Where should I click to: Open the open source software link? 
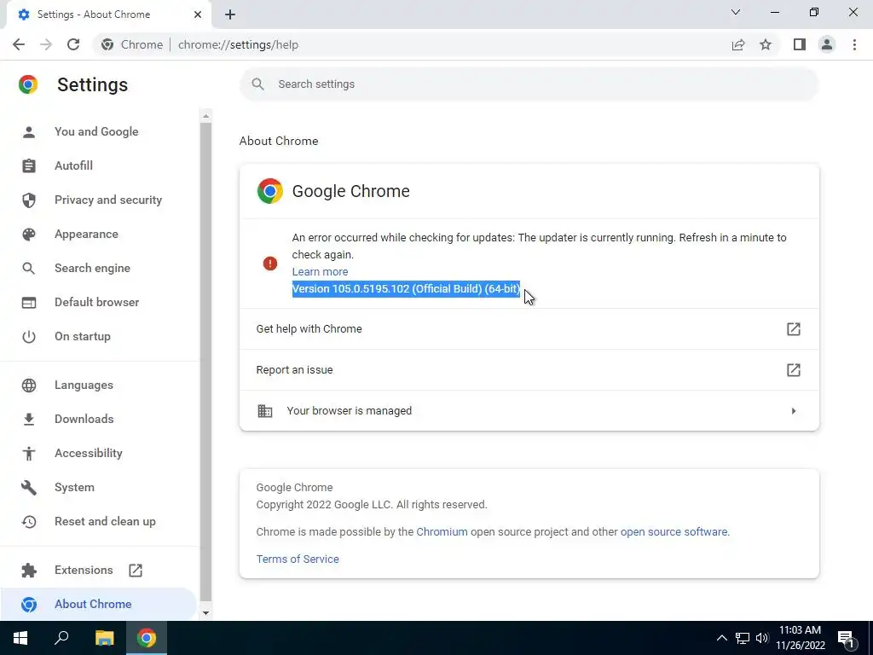point(674,531)
